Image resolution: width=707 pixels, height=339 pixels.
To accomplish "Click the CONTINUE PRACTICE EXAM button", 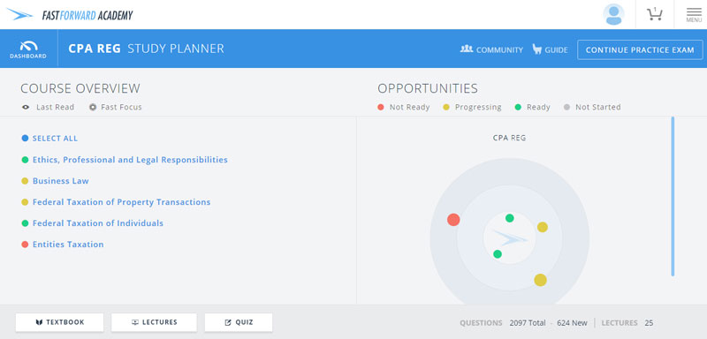I will [640, 49].
